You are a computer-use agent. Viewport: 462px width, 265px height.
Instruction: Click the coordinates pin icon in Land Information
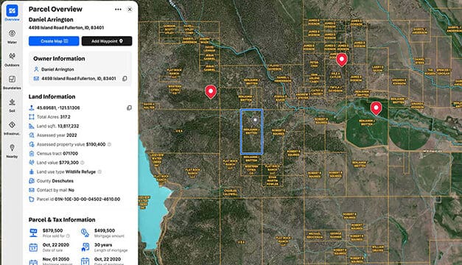tap(32, 107)
